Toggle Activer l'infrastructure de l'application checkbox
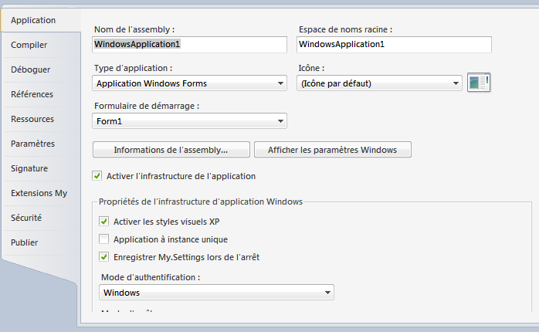Image resolution: width=539 pixels, height=332 pixels. tap(97, 176)
